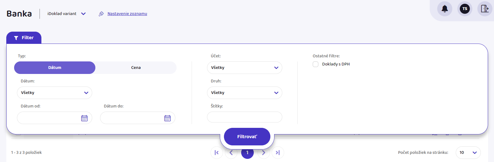The image size is (494, 162).
Task: Click the TS user avatar
Action: click(x=465, y=9)
